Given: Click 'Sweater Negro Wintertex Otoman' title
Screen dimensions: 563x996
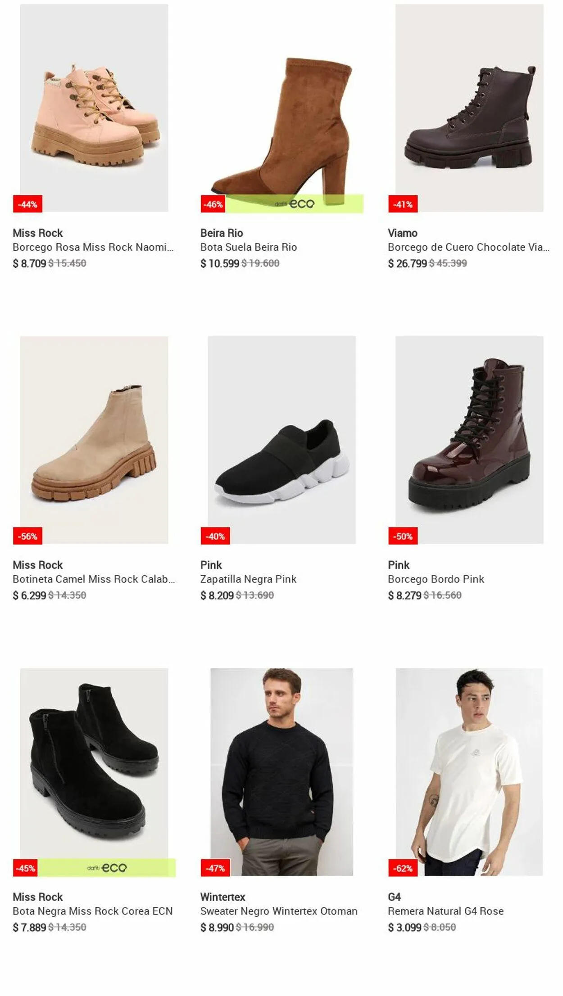Looking at the screenshot, I should (x=278, y=911).
